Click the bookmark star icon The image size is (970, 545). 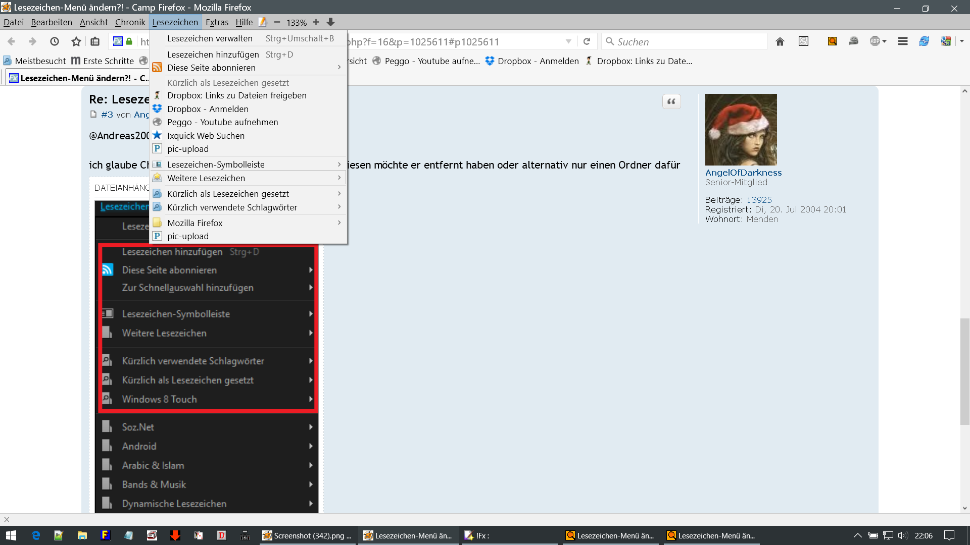76,41
